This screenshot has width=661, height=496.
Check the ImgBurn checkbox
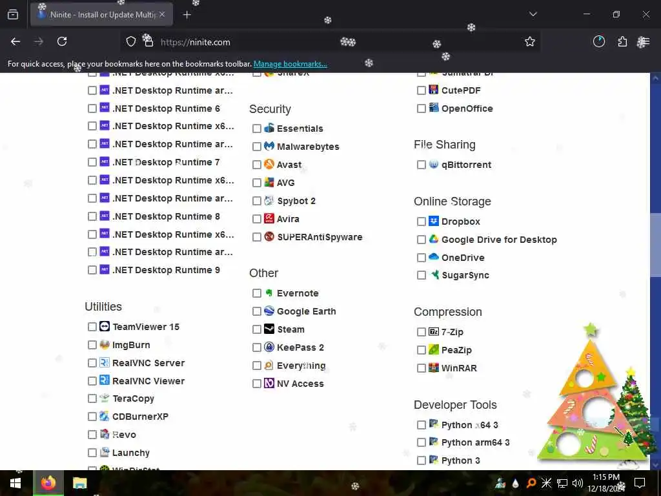[x=92, y=345]
